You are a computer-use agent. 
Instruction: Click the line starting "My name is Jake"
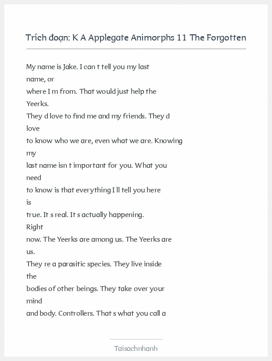(88, 67)
